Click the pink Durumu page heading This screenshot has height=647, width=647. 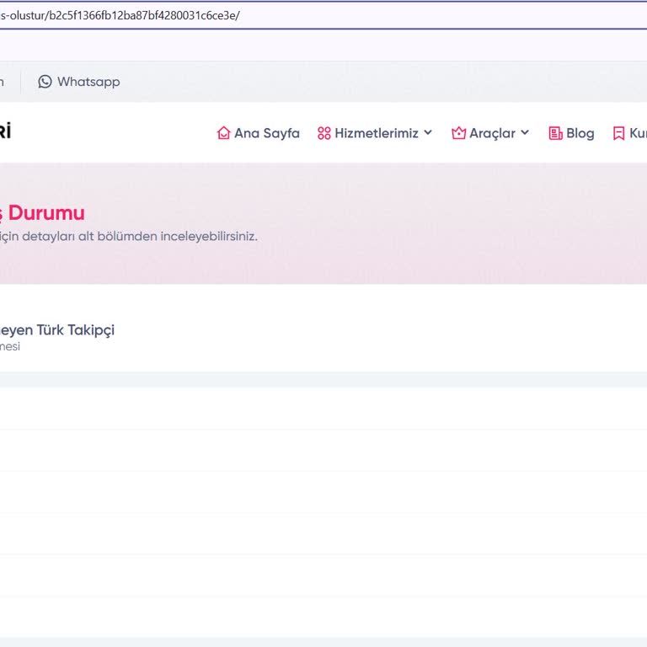coord(45,213)
